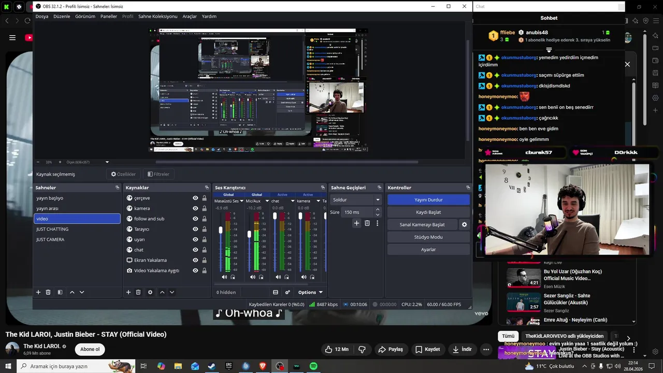663x373 pixels.
Task: Open Spotify from the taskbar
Action: (x=313, y=366)
